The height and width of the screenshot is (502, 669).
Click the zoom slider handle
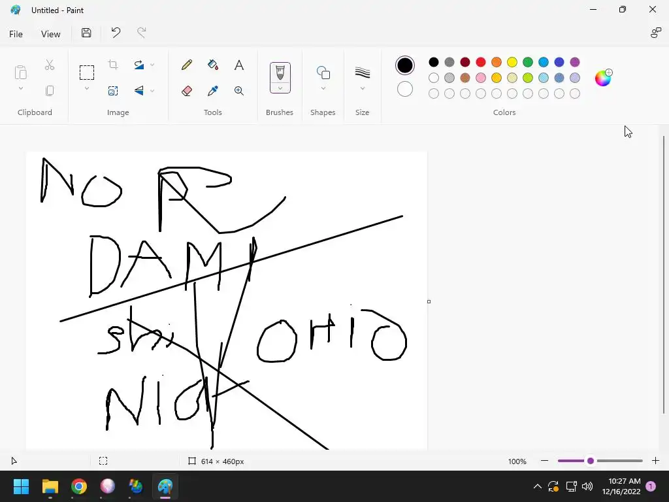coord(591,461)
